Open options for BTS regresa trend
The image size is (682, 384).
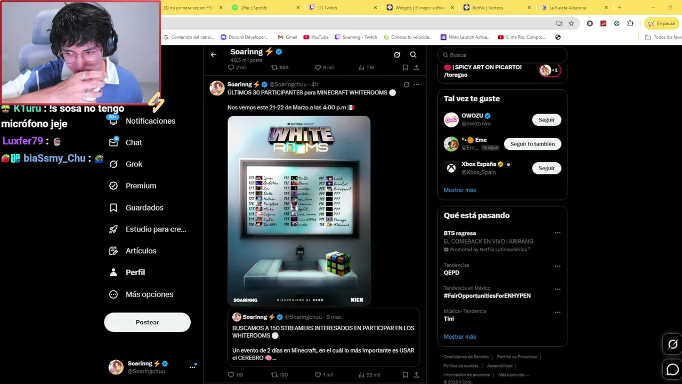pyautogui.click(x=557, y=233)
